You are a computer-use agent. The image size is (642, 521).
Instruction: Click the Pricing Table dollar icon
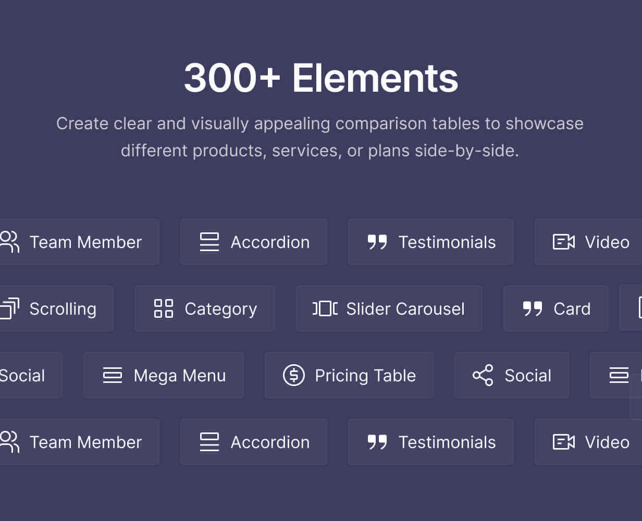click(x=294, y=375)
